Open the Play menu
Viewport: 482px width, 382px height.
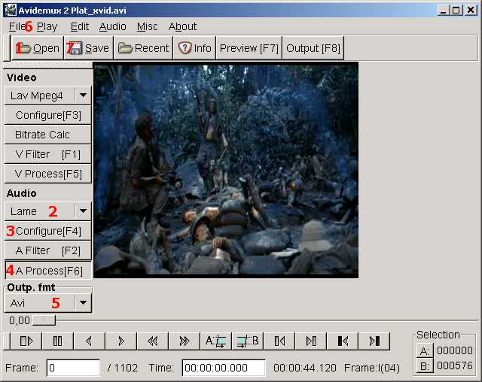pyautogui.click(x=47, y=26)
